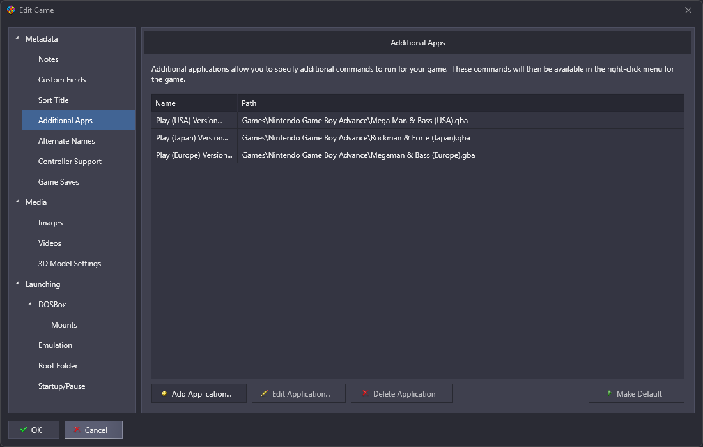Viewport: 703px width, 447px height.
Task: Select the Play (Japan) Version row name
Action: pos(192,137)
